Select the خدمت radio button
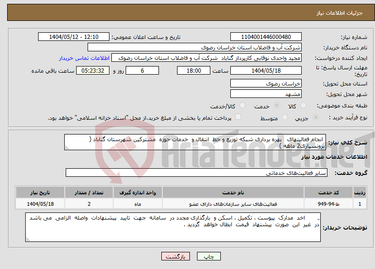The width and height of the screenshot is (375, 269). point(276,106)
